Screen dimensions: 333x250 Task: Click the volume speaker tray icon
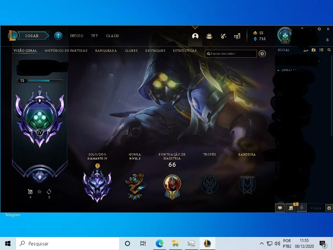coord(277,243)
